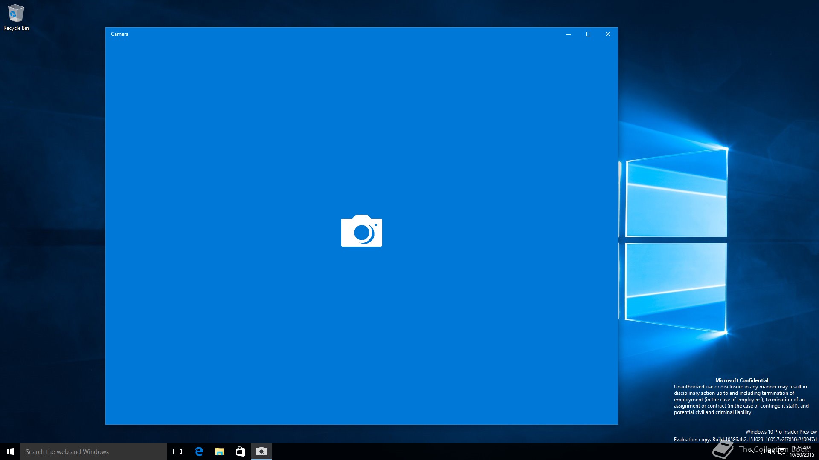
Task: Focus the Search the web and Windows box
Action: click(x=94, y=451)
